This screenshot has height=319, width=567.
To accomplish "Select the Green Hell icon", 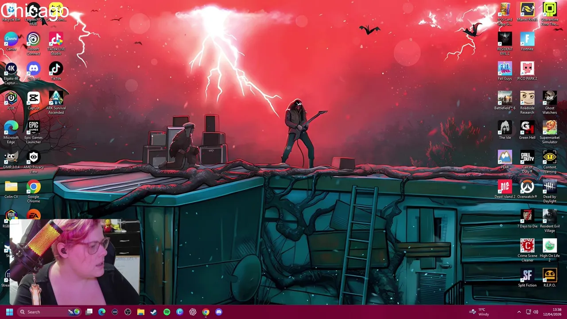I will (527, 130).
